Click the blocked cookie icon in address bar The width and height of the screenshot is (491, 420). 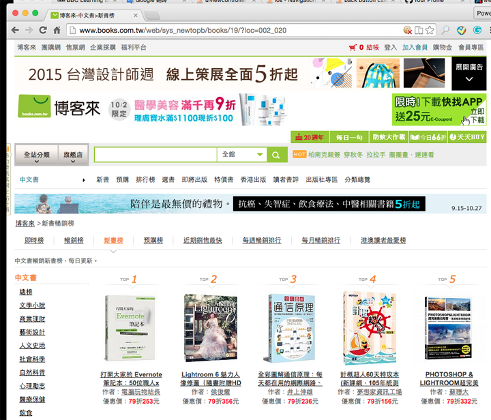[407, 30]
